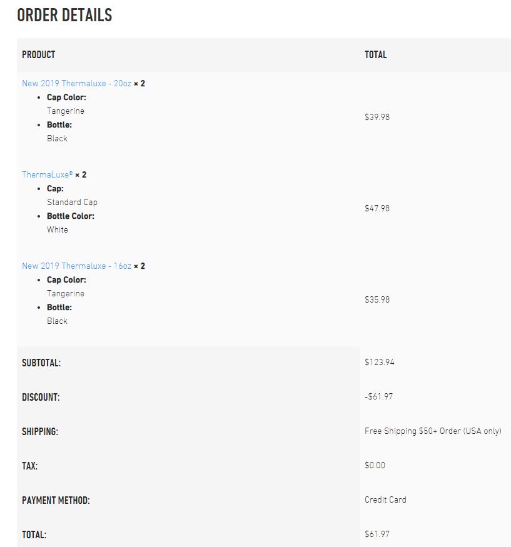Open the New 2019 Thermaluxe 20oz product link
511x547 pixels.
(x=76, y=83)
